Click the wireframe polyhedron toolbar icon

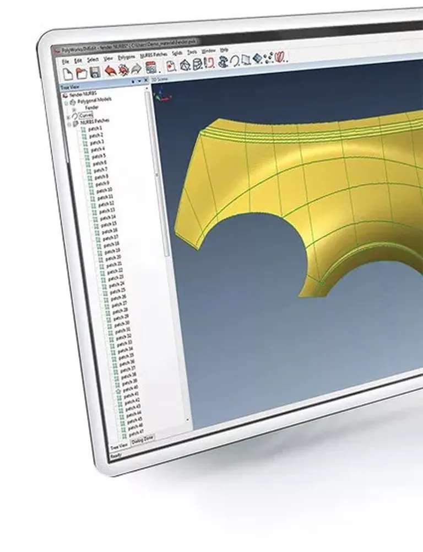tap(185, 65)
